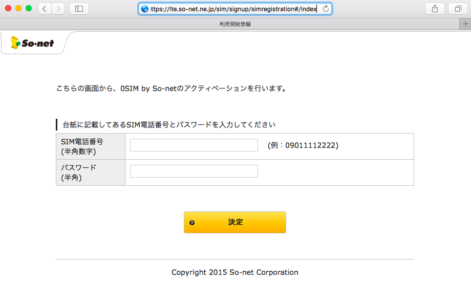Click the So-net logo
Screen dimensions: 471x281
[32, 43]
